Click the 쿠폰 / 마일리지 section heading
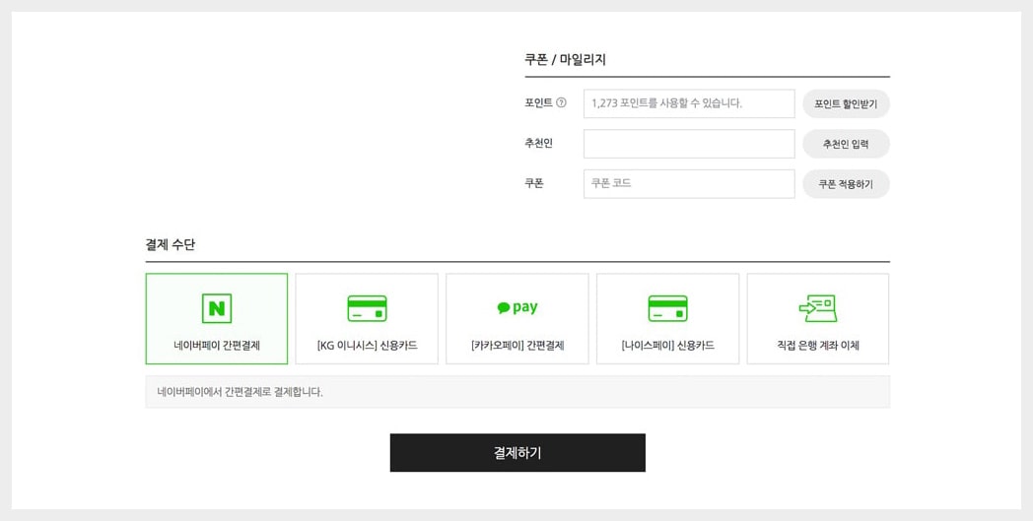Screen dimensions: 1033x521 coord(565,60)
